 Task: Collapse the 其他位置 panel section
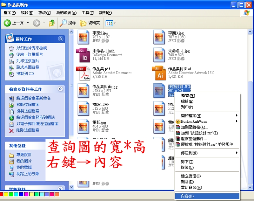[x=61, y=145]
